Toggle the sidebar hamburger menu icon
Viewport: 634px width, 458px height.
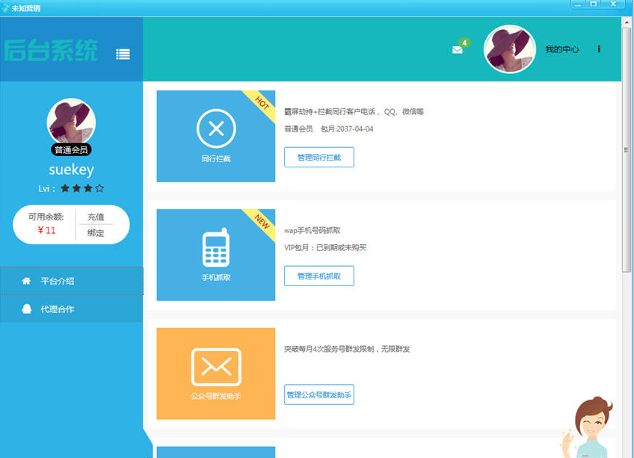coord(123,54)
